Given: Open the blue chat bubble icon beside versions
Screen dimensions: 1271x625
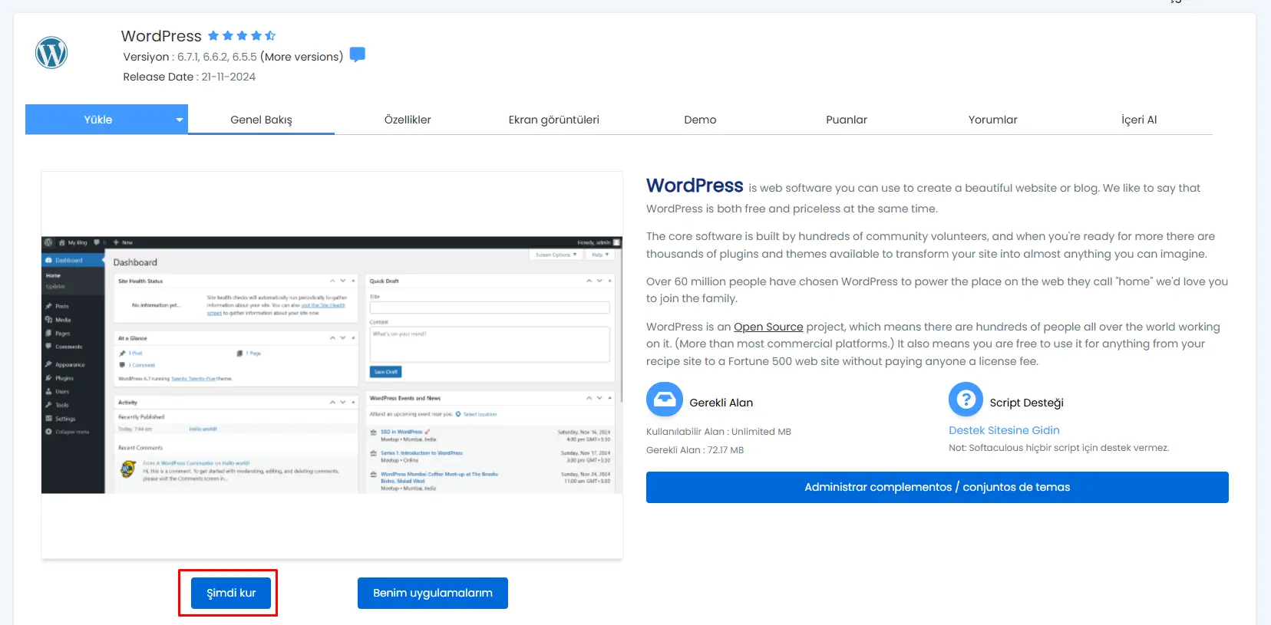Looking at the screenshot, I should tap(357, 55).
